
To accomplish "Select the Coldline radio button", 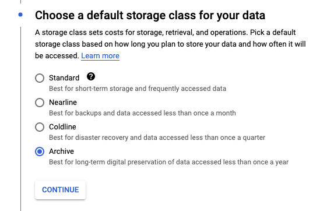I will (x=40, y=127).
